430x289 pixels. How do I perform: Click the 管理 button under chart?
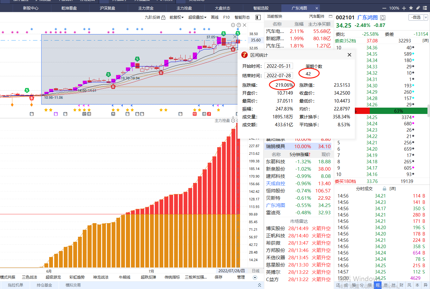click(x=241, y=277)
